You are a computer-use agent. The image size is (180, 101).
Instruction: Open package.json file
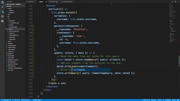[12, 62]
